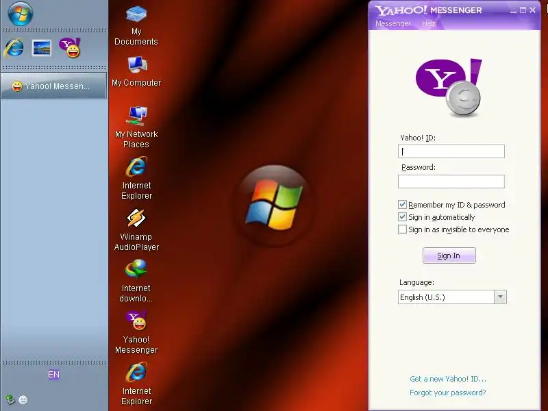Open My Computer desktop icon

pos(136,72)
